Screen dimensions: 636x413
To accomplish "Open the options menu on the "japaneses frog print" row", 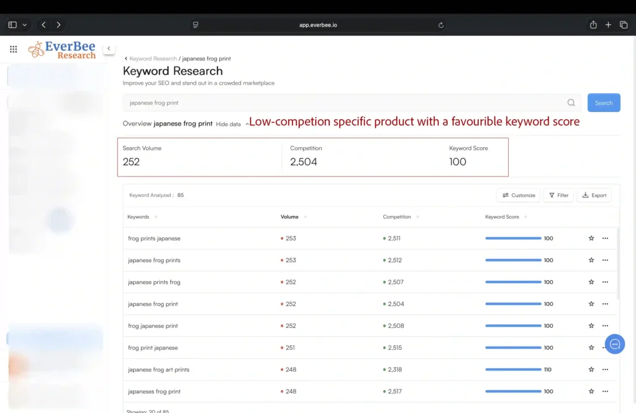I will click(605, 391).
